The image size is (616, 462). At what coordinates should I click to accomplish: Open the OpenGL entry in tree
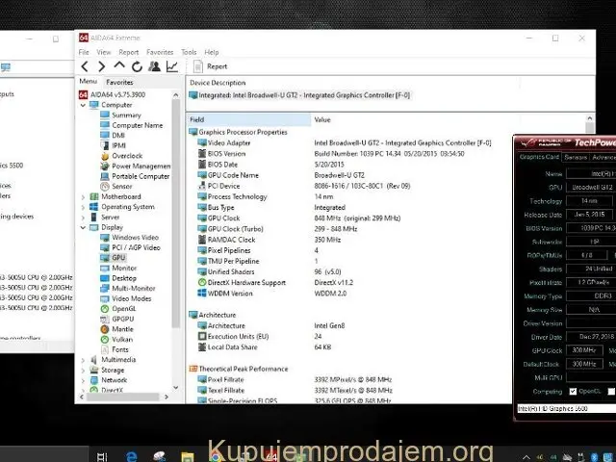[124, 308]
